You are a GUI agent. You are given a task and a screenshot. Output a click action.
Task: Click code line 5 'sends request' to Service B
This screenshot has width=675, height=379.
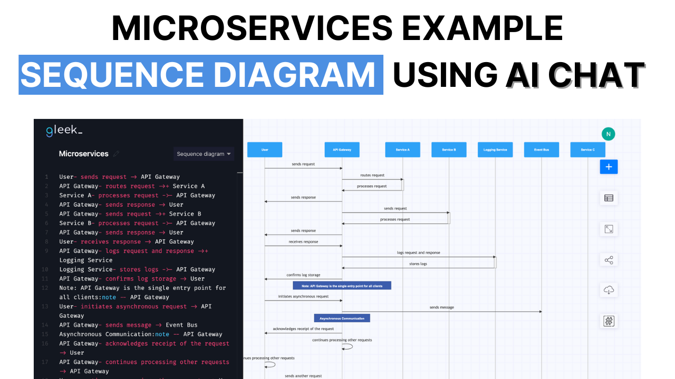click(130, 214)
